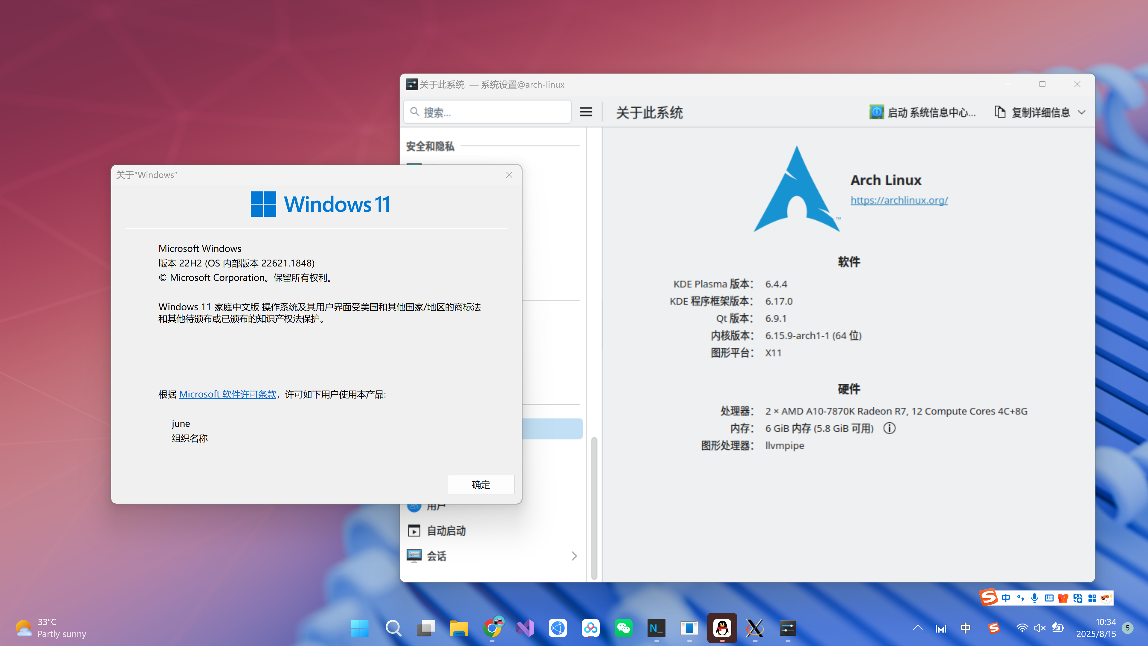
Task: Open the blue window app icon in taskbar
Action: (x=689, y=628)
